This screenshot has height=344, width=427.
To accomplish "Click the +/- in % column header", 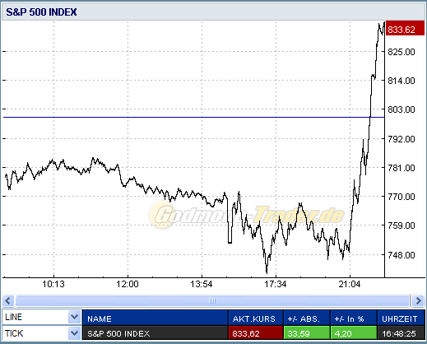I will 354,318.
